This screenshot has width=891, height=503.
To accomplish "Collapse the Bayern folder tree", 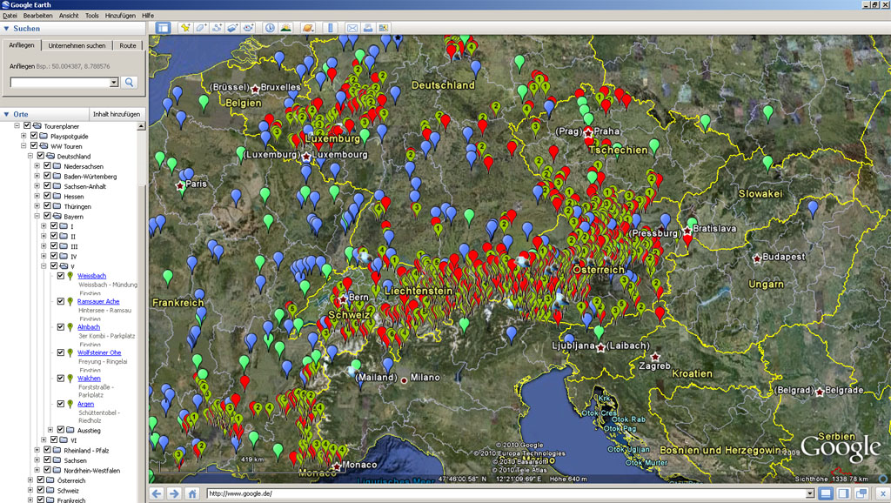I will coord(36,217).
